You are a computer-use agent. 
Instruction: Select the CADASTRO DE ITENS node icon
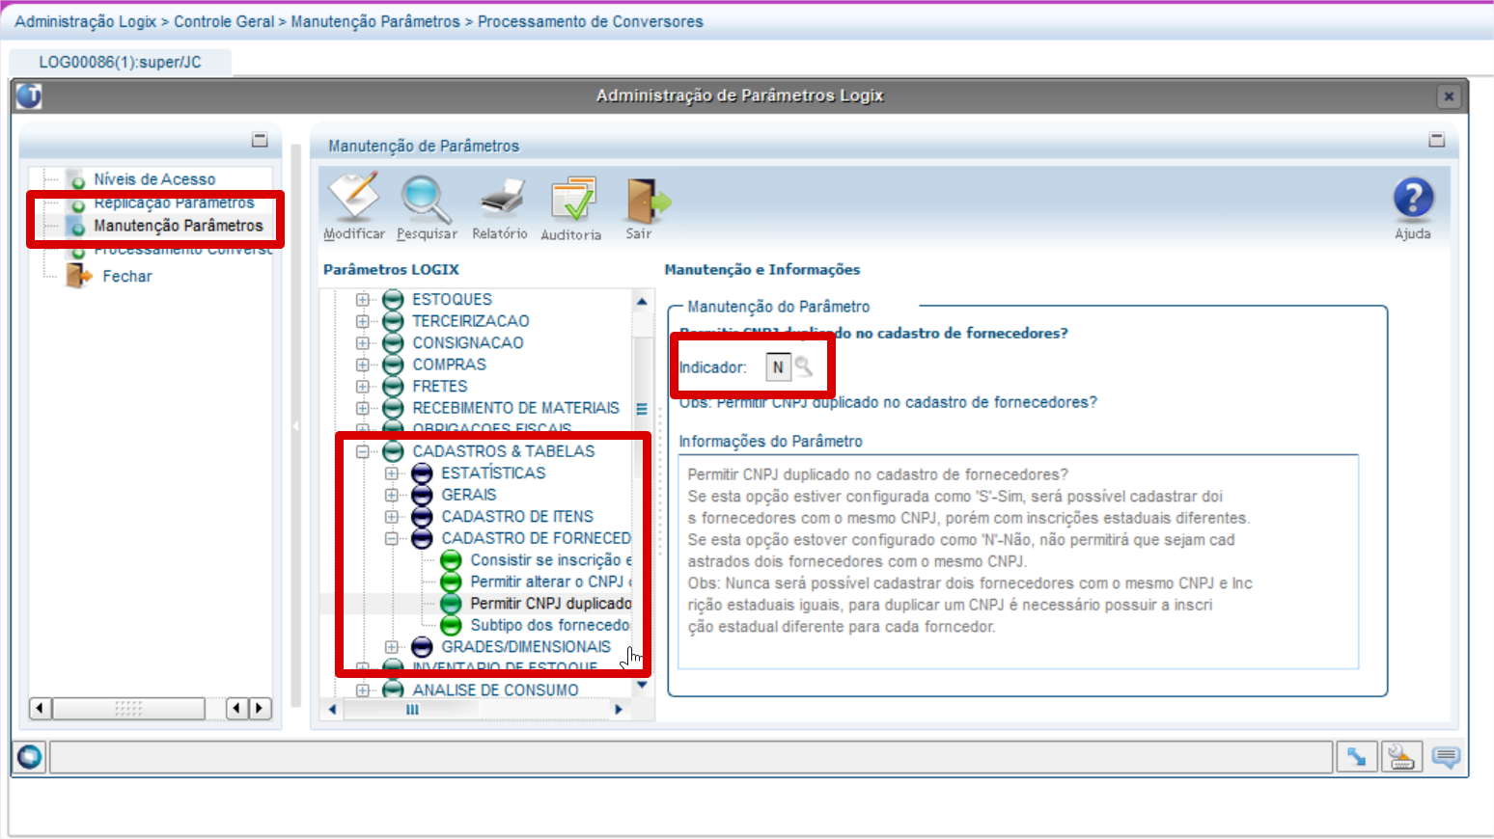tap(422, 516)
